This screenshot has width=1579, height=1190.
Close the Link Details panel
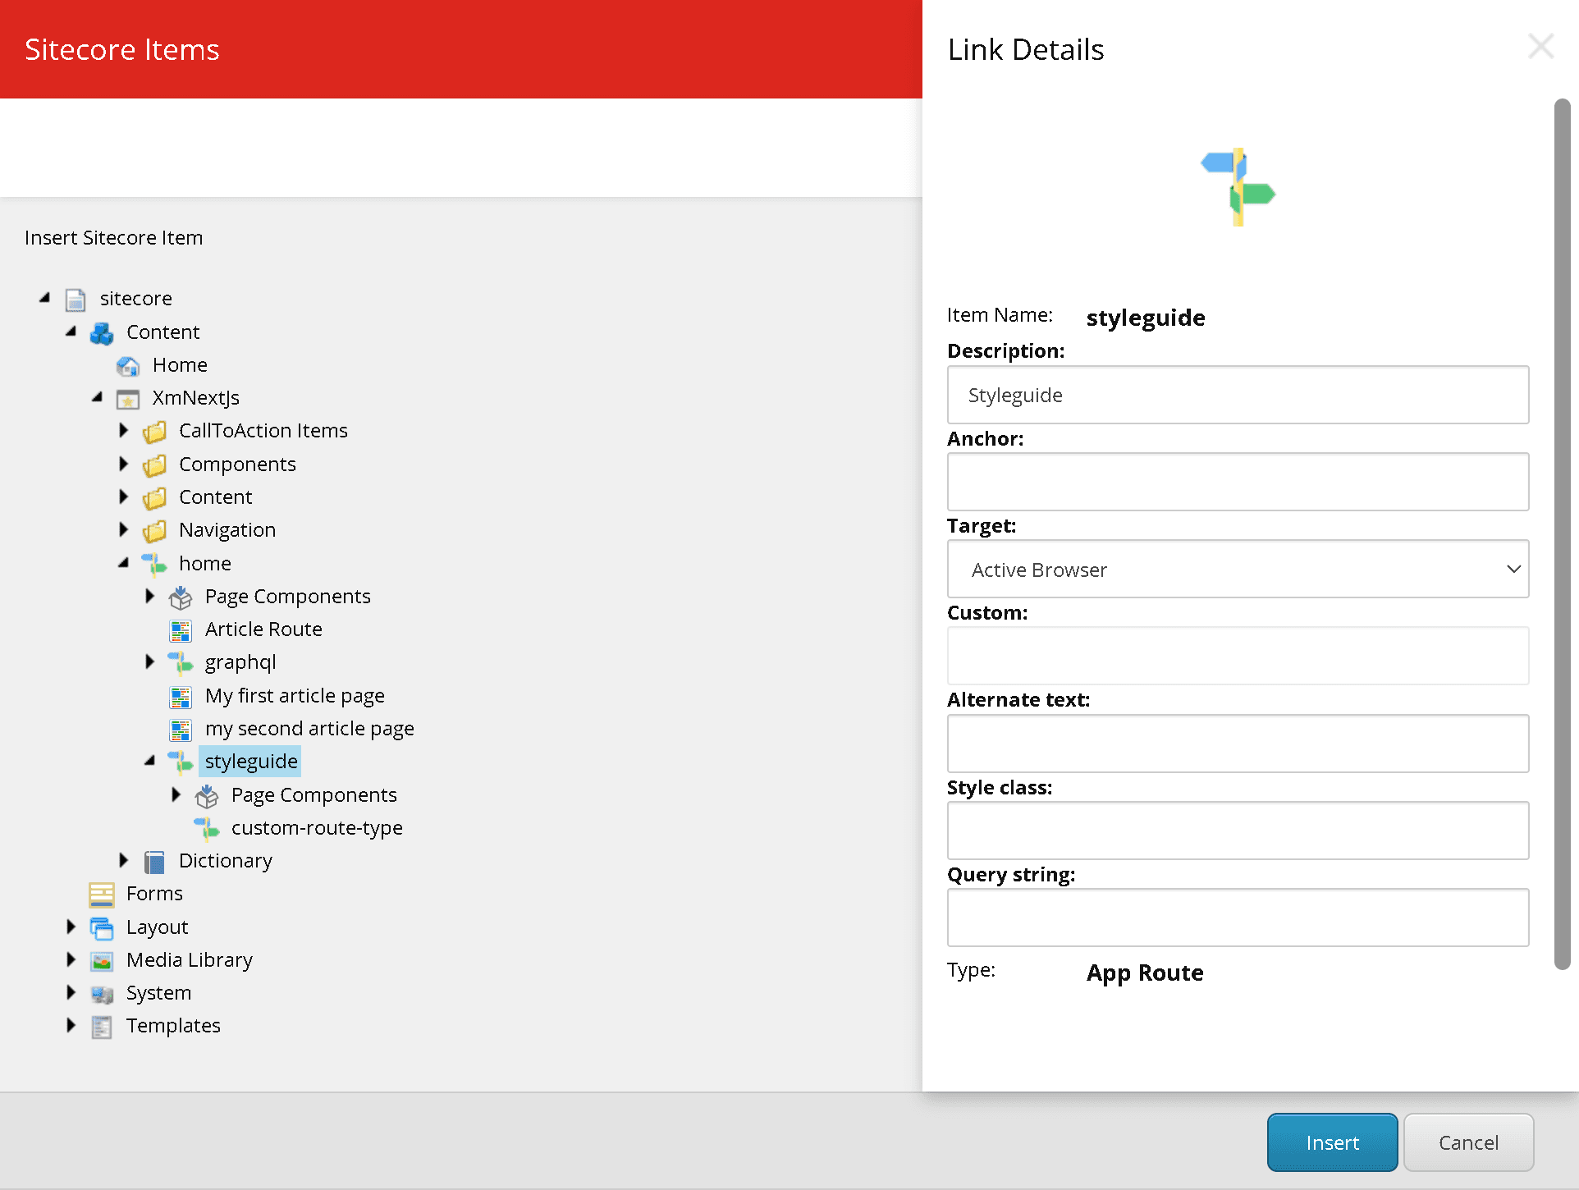coord(1540,47)
